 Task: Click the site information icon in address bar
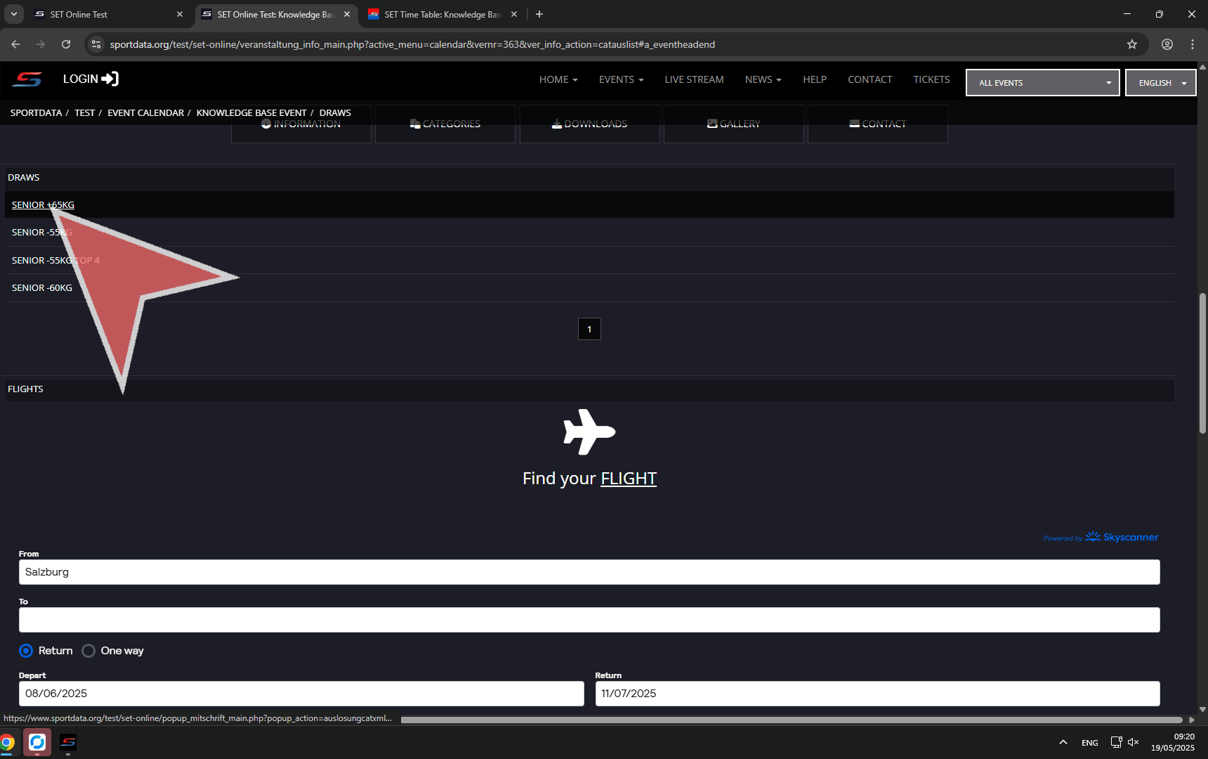pos(96,44)
